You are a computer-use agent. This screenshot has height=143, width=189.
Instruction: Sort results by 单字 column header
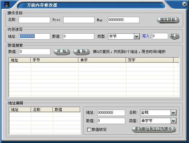tap(102, 60)
